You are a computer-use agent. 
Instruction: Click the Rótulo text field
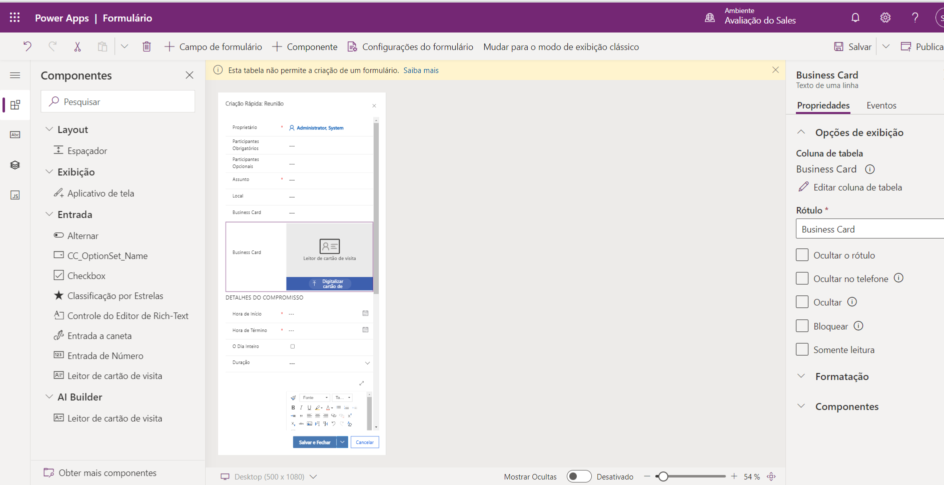coord(870,229)
